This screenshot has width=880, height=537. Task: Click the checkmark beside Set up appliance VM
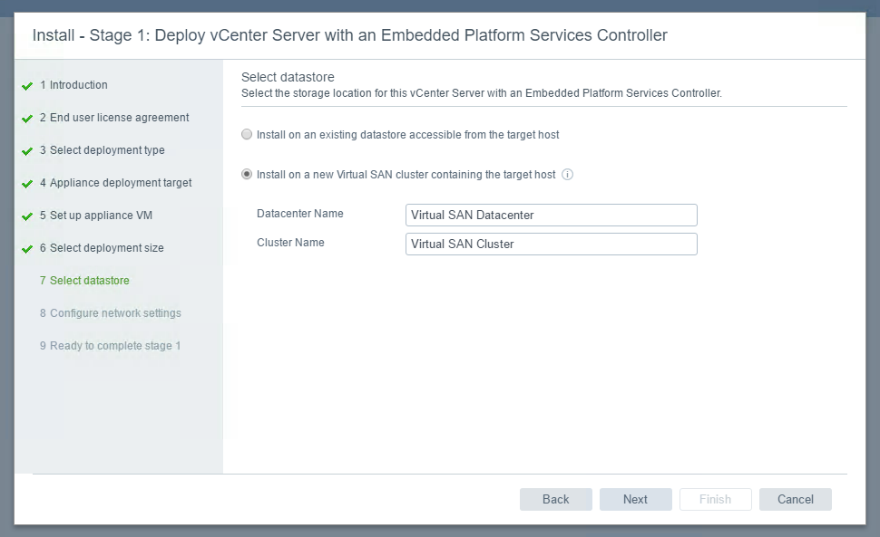tap(27, 216)
